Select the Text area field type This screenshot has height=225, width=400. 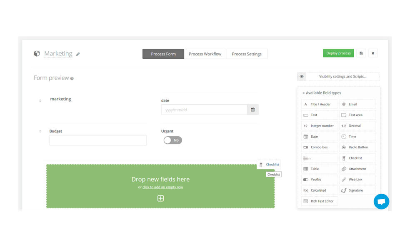(357, 115)
